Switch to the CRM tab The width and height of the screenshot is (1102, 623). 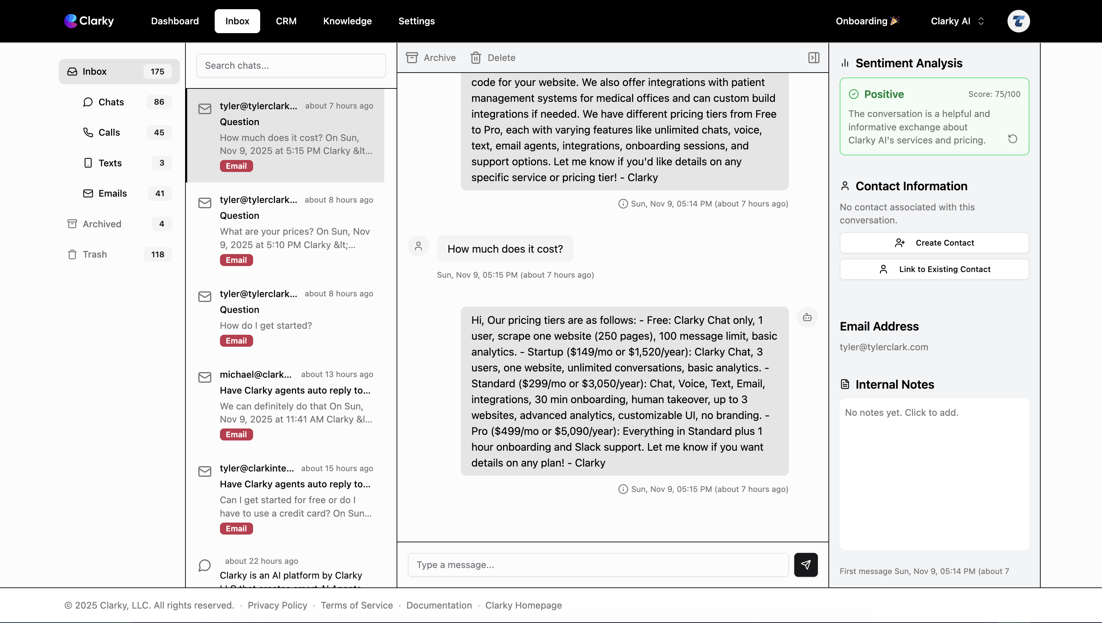(x=286, y=21)
